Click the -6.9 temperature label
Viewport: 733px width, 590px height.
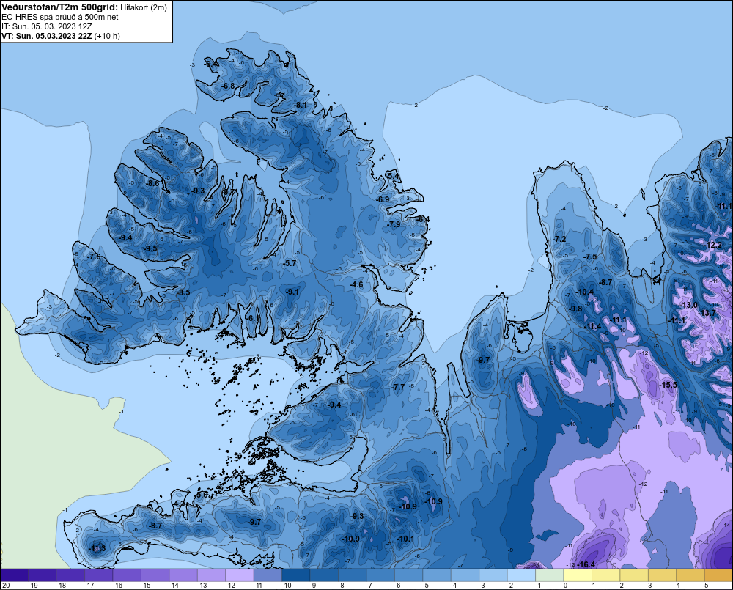[x=383, y=199]
